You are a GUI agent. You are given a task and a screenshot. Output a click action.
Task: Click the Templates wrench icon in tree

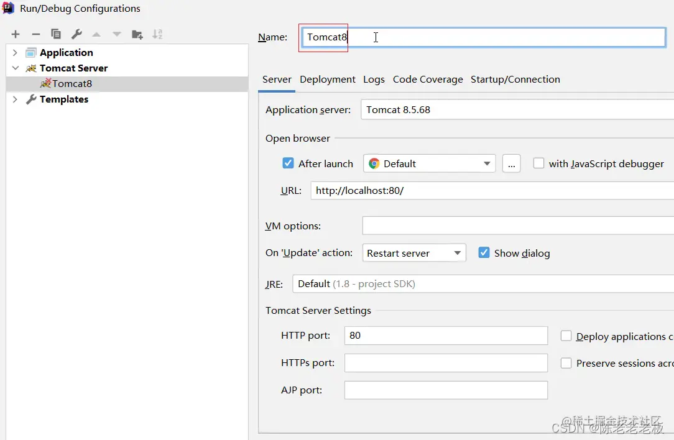click(x=31, y=99)
